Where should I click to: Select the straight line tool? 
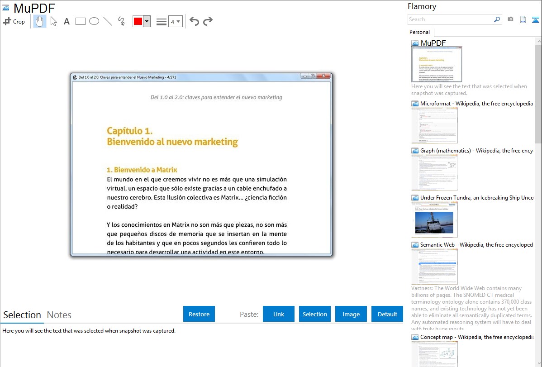(x=108, y=21)
